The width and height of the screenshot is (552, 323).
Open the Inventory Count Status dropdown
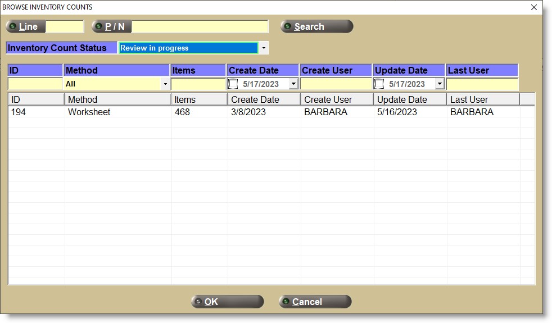264,48
